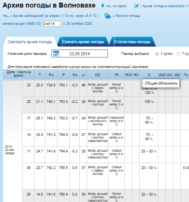189x202 pixels.
Task: Click temperature value 25.1 at hour 17
Action: [39, 118]
